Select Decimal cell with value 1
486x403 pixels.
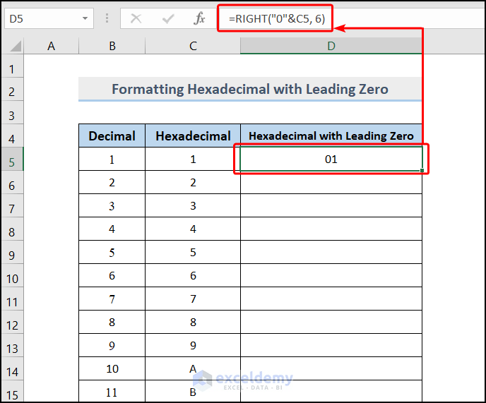112,159
